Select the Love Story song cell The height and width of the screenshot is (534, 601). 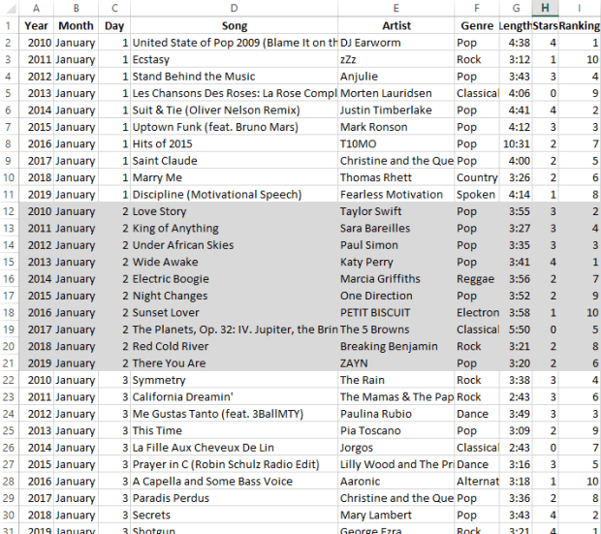coord(234,211)
